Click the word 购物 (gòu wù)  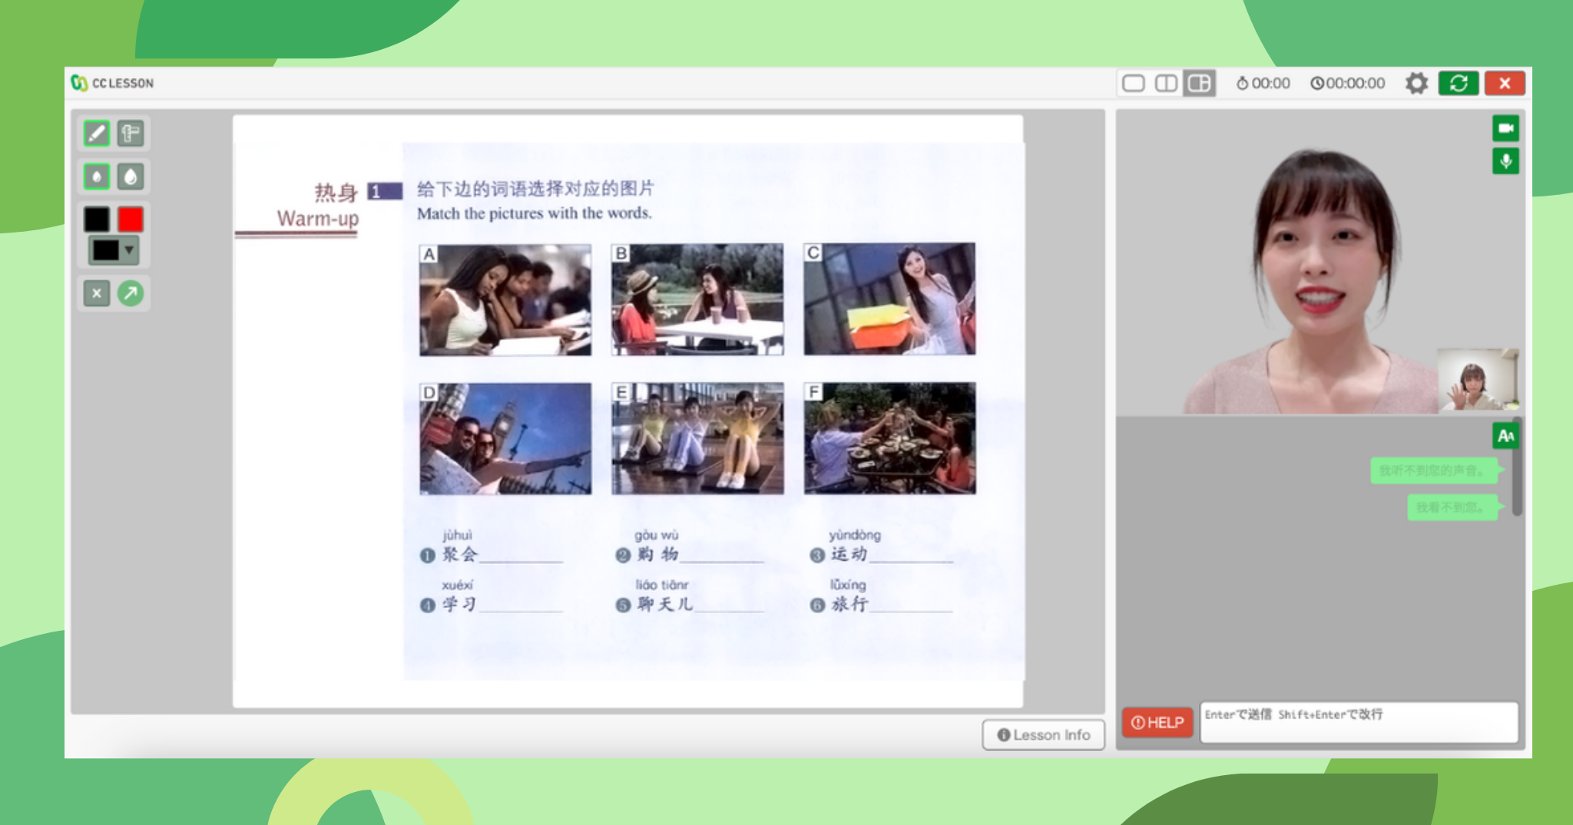[658, 554]
